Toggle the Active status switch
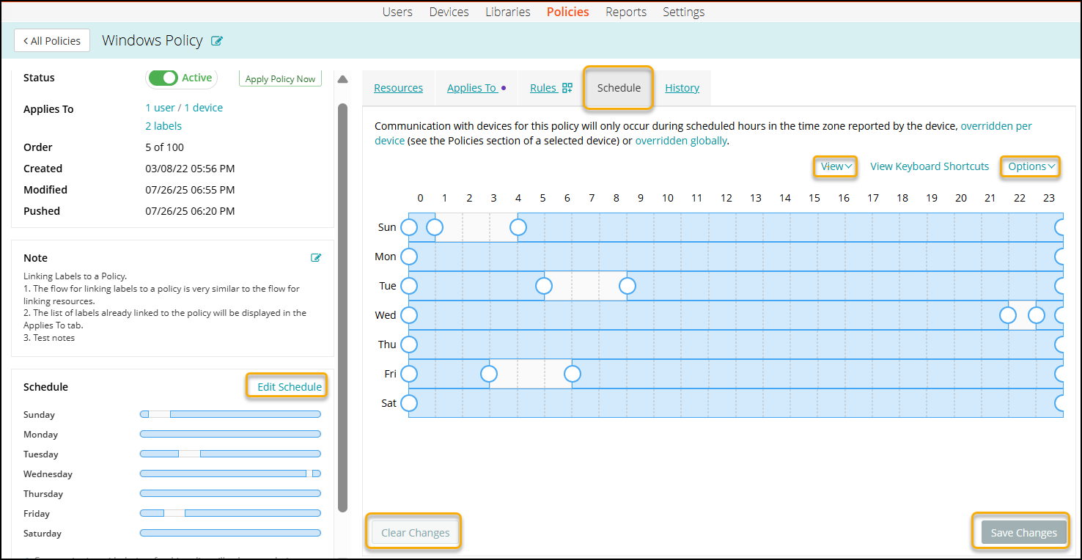 coord(163,78)
